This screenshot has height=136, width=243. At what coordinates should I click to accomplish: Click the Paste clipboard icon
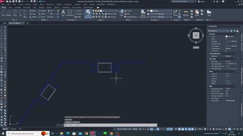click(x=197, y=13)
